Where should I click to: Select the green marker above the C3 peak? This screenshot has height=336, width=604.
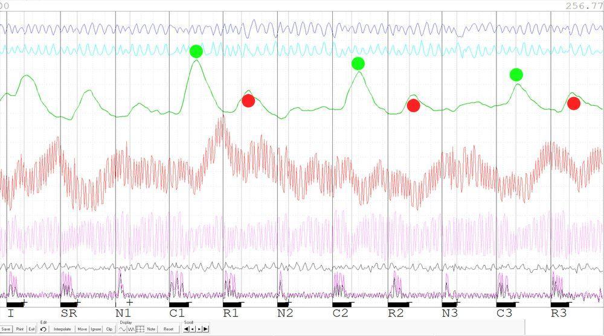pyautogui.click(x=516, y=75)
